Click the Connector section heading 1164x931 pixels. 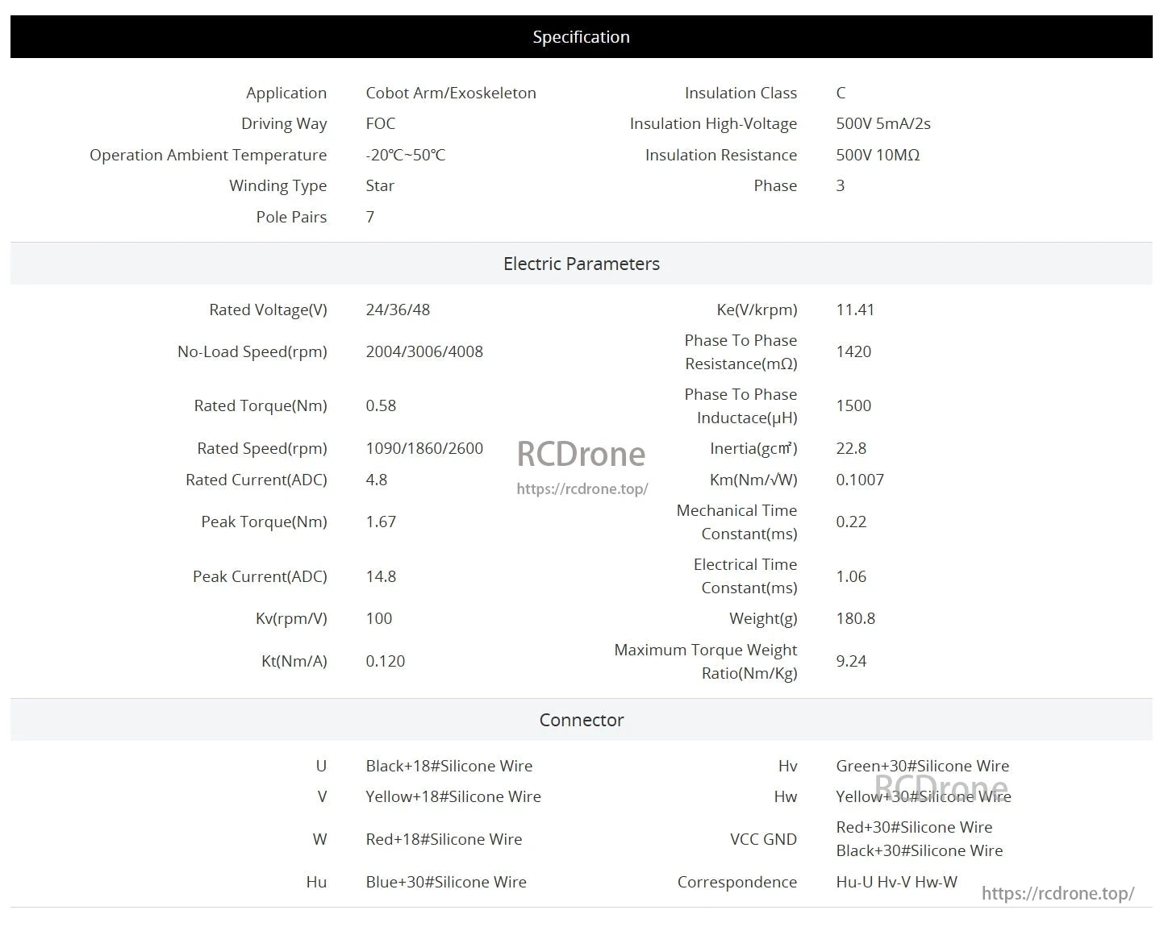tap(581, 720)
